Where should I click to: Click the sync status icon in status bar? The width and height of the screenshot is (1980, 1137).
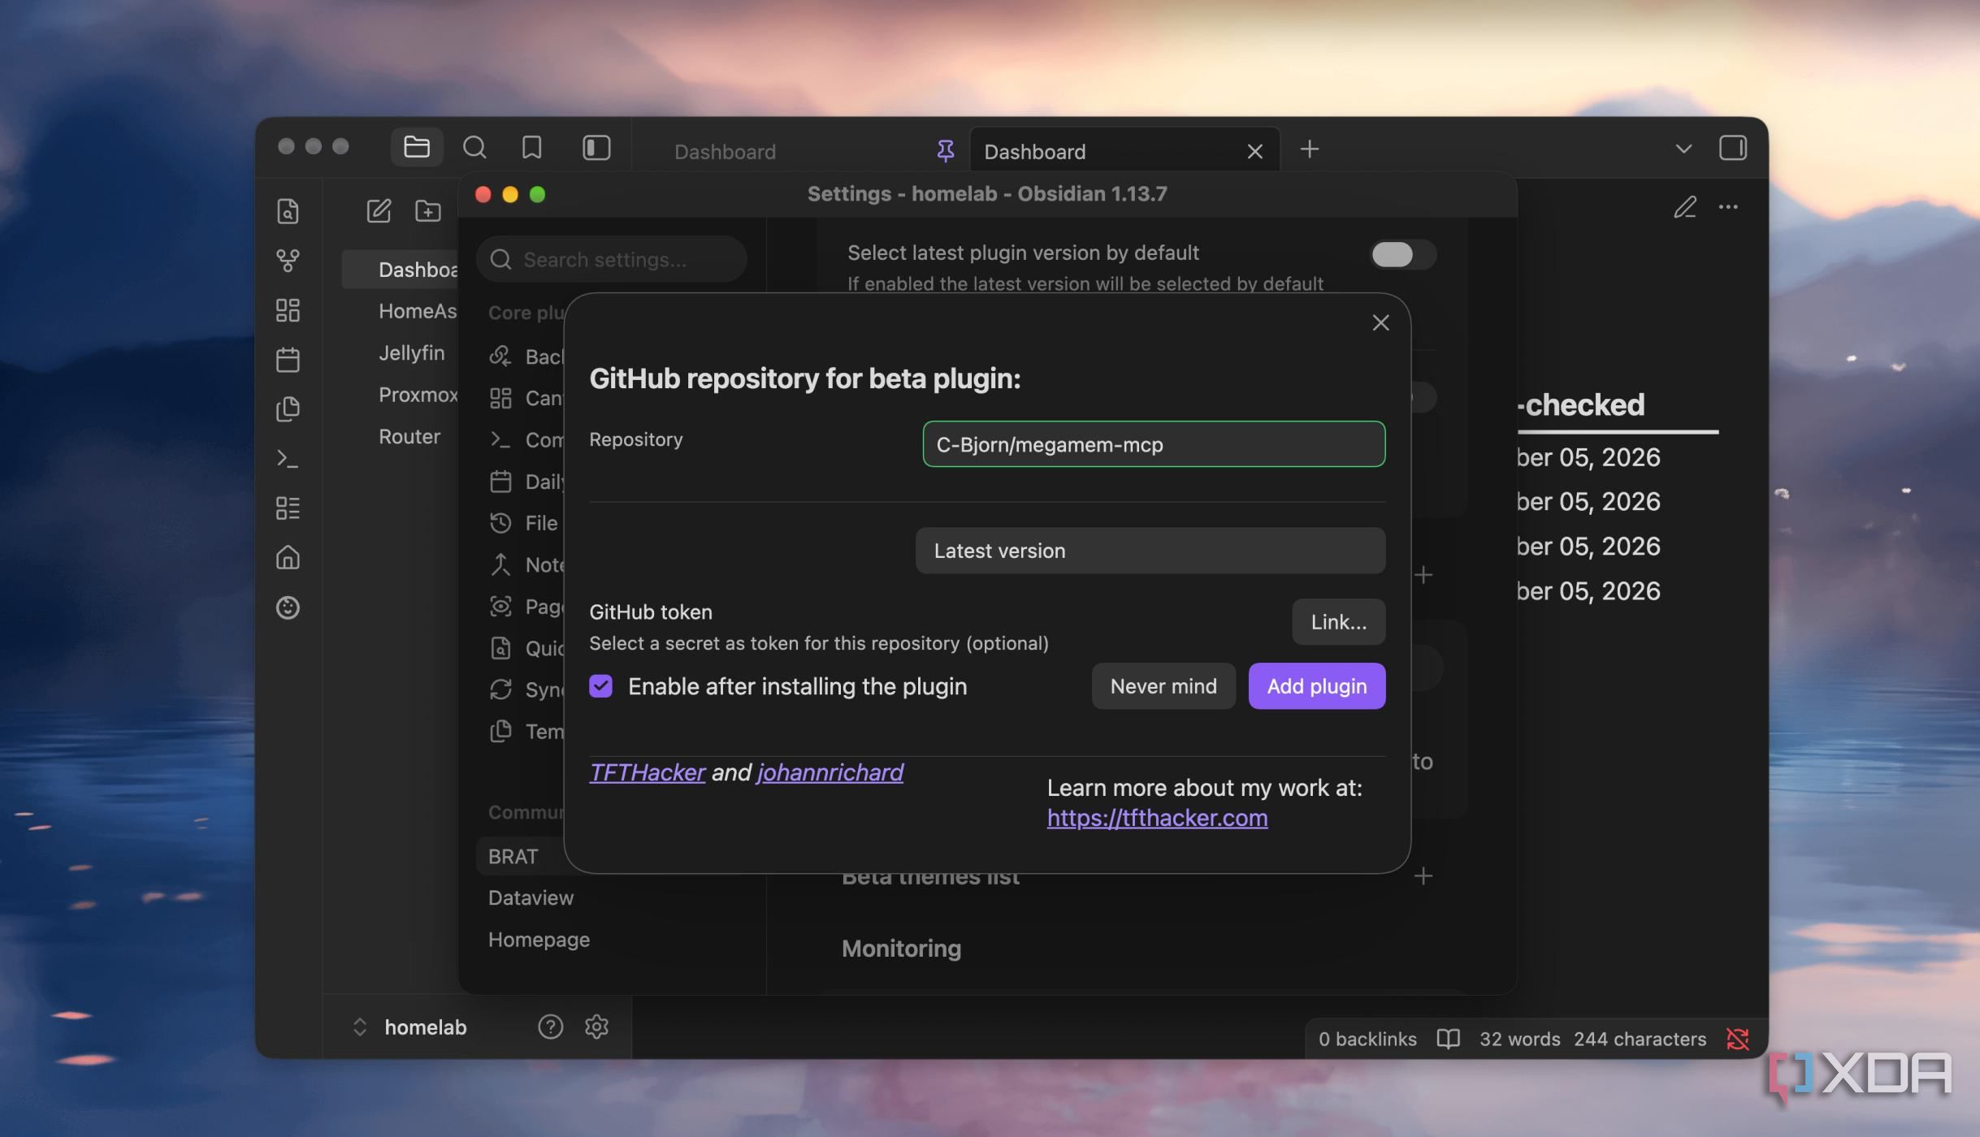(1738, 1039)
